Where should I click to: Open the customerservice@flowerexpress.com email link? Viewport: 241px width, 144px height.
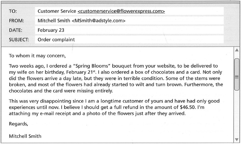tap(121, 11)
